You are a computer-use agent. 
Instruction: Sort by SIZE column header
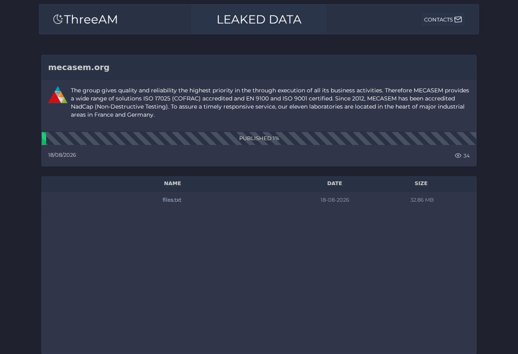421,183
